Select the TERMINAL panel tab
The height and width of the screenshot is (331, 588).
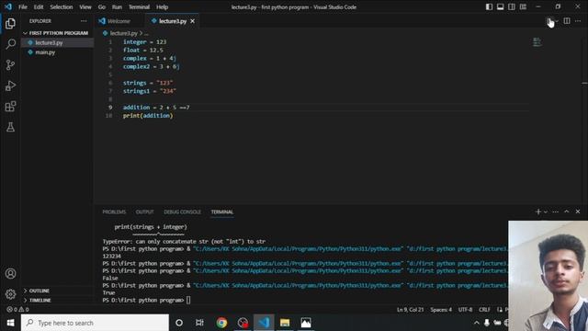point(222,212)
